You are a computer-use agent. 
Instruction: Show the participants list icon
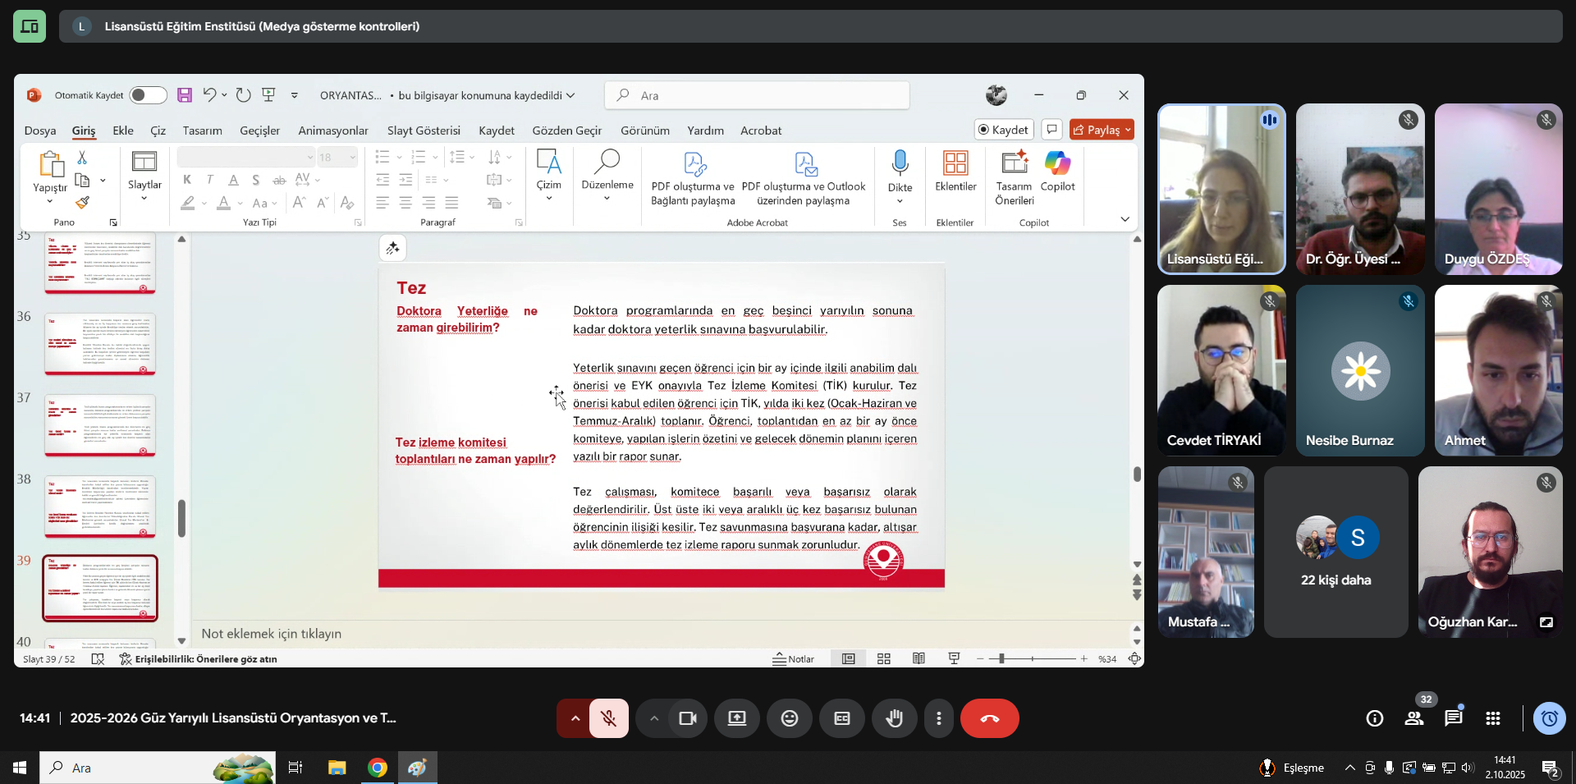pos(1413,718)
